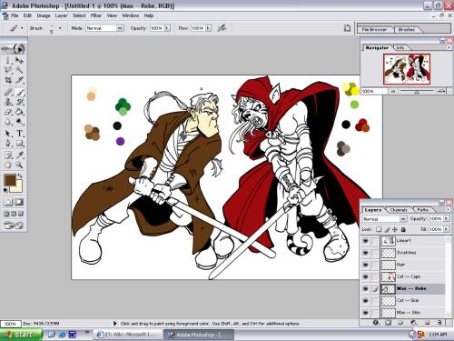Open the Layers palette Opacity arrow
This screenshot has height=341, width=454.
coord(446,218)
